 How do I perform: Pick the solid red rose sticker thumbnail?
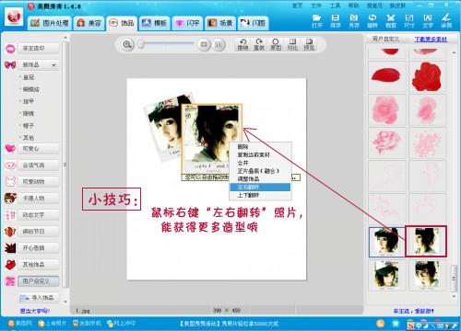click(427, 76)
